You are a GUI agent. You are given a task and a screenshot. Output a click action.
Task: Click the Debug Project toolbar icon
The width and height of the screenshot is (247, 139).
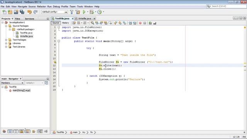coord(91,12)
